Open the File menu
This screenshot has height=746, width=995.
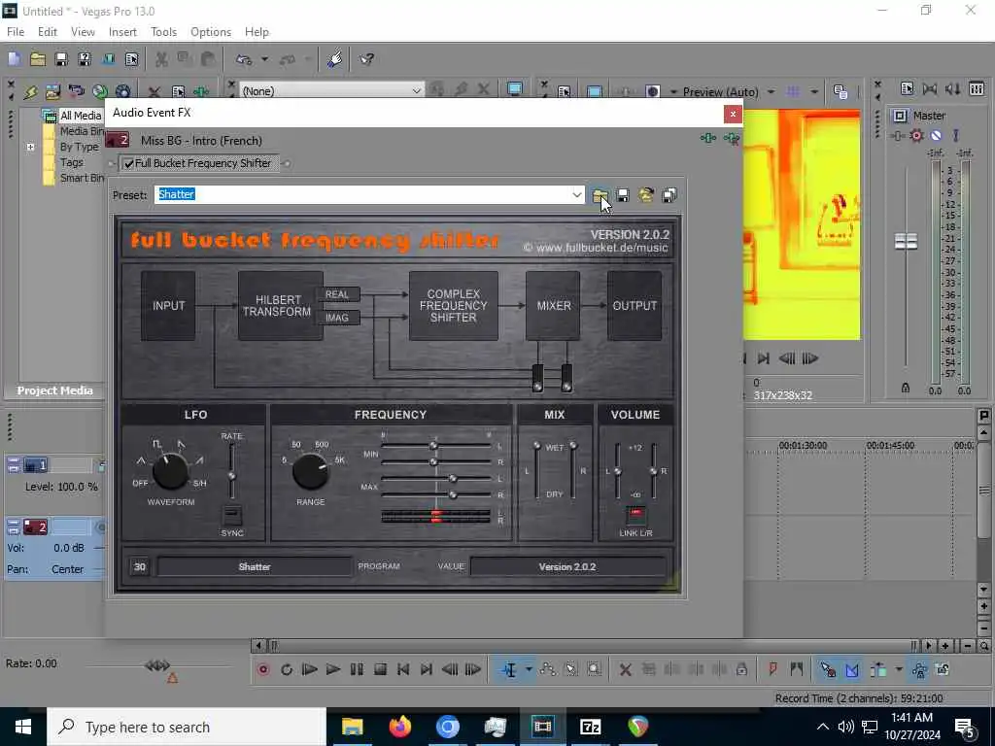[x=16, y=32]
